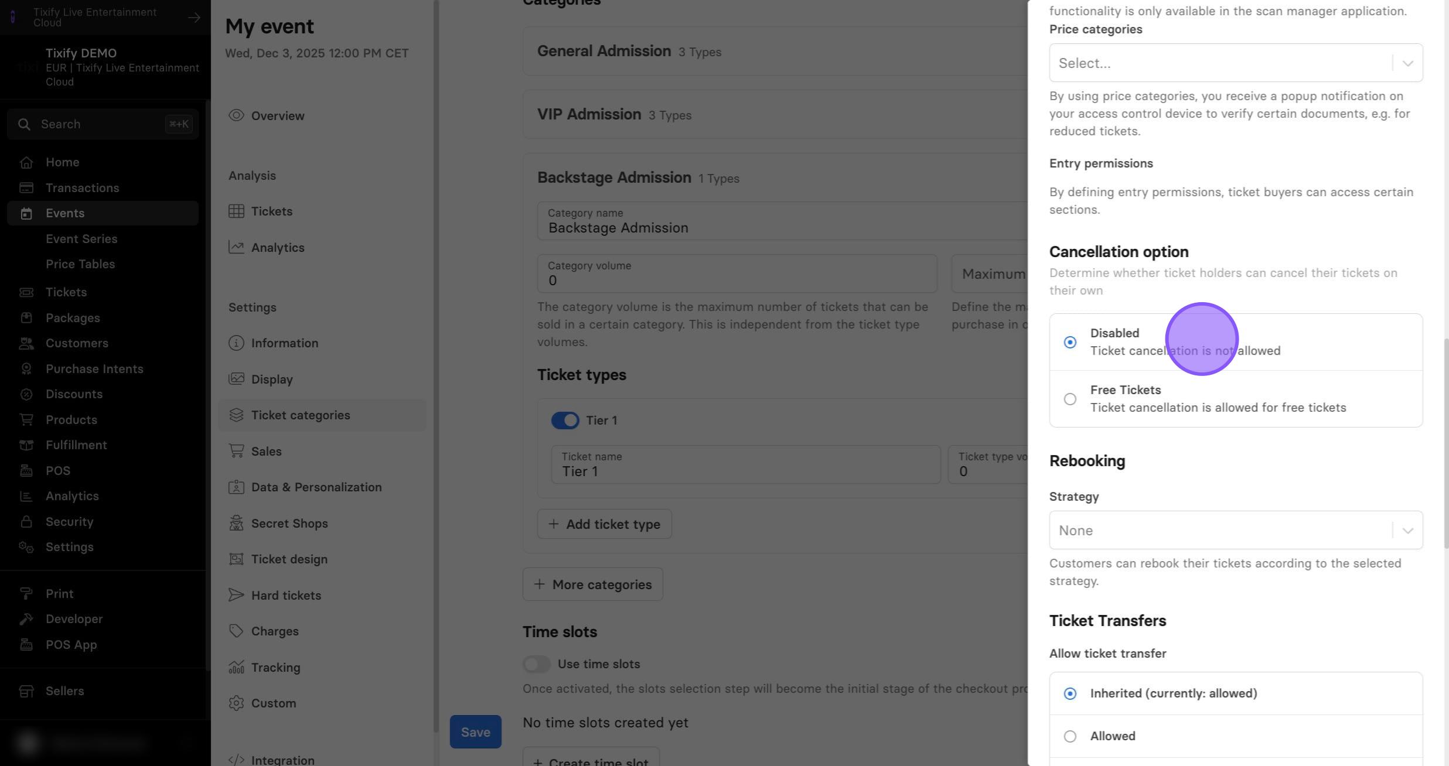Viewport: 1449px width, 766px height.
Task: Enable the Use time slots toggle
Action: point(536,664)
